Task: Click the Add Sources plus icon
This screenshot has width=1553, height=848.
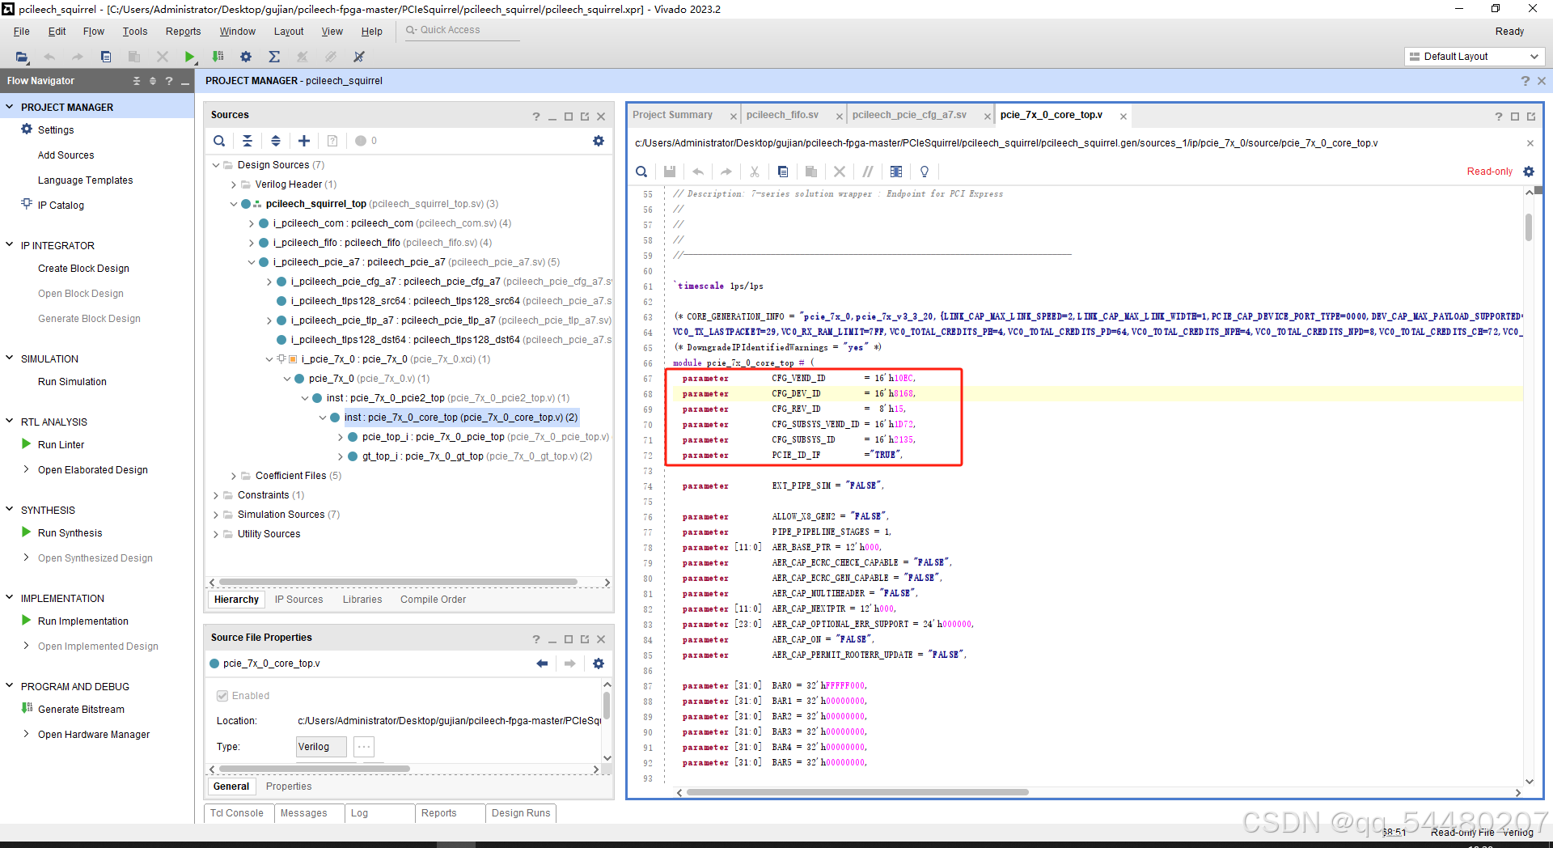Action: point(304,141)
